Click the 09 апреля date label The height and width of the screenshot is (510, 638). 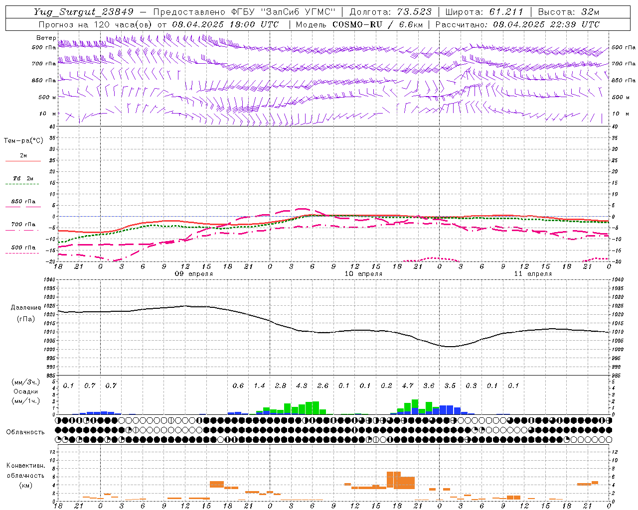(x=193, y=274)
